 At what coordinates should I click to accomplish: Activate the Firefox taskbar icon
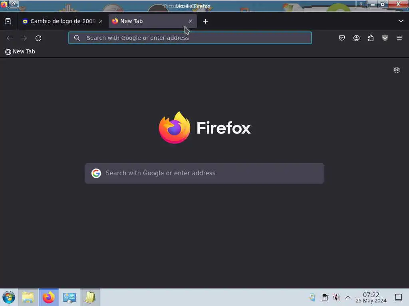49,297
